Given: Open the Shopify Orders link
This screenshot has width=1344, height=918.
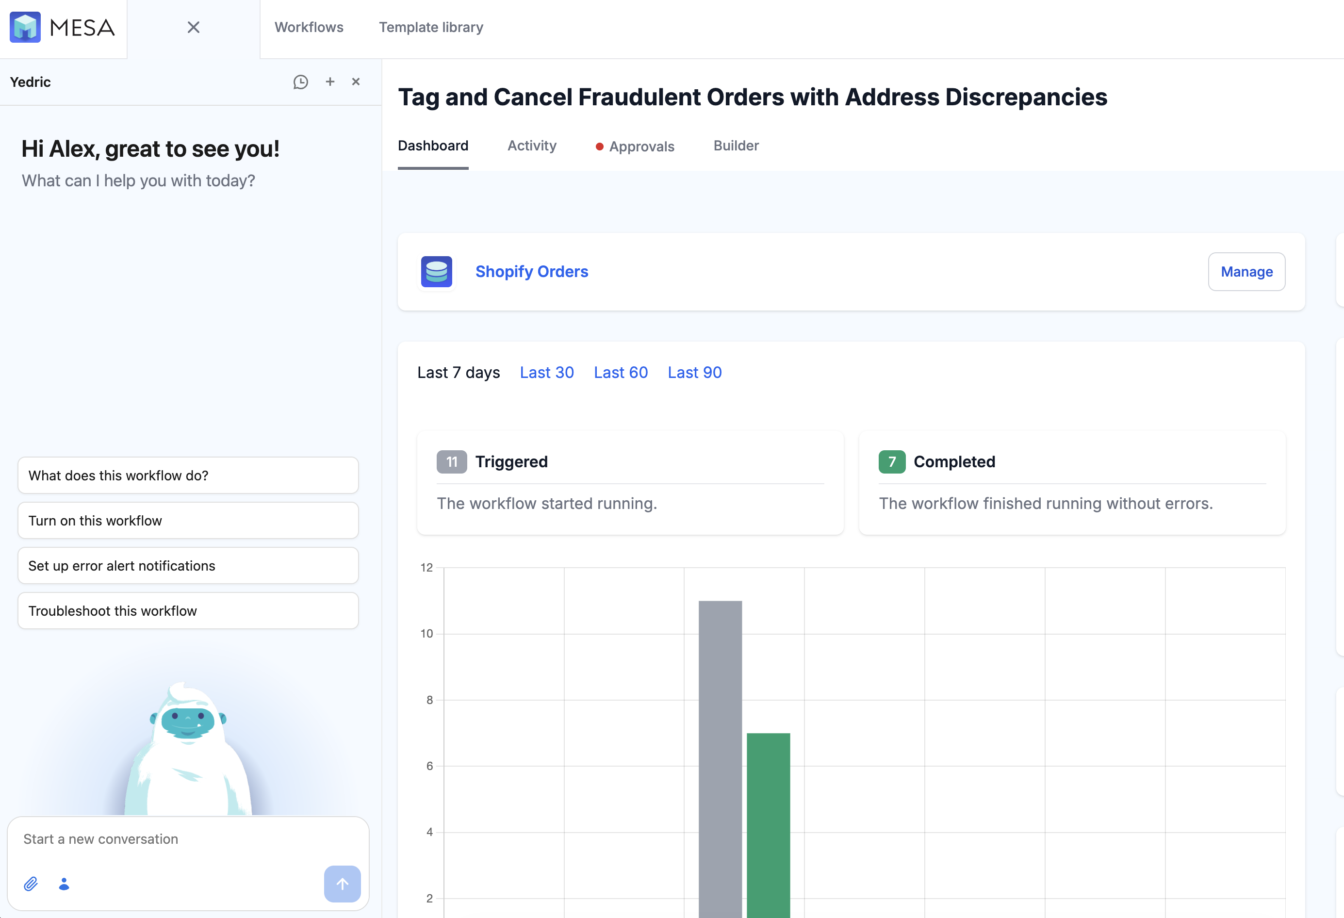Looking at the screenshot, I should [531, 271].
